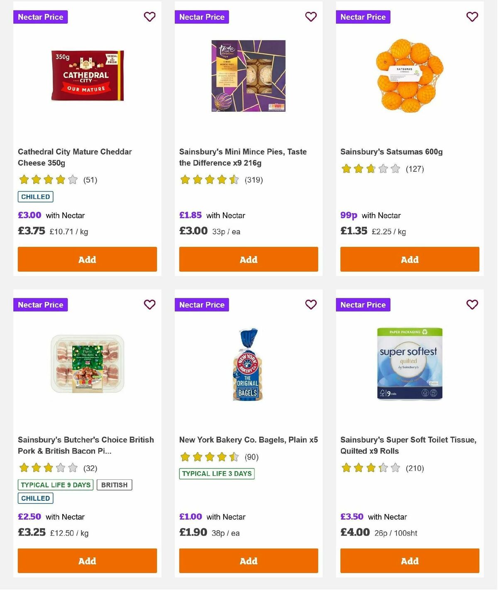Click the Nectar Price badge on pigs in blankets
Viewport: 498px width, 590px height.
click(40, 304)
